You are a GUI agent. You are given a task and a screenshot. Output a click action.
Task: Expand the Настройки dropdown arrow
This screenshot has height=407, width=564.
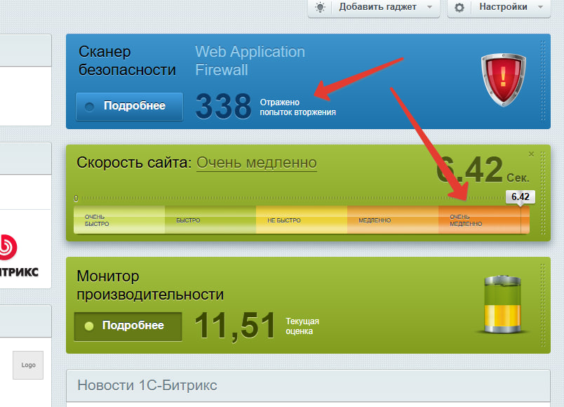pos(539,7)
